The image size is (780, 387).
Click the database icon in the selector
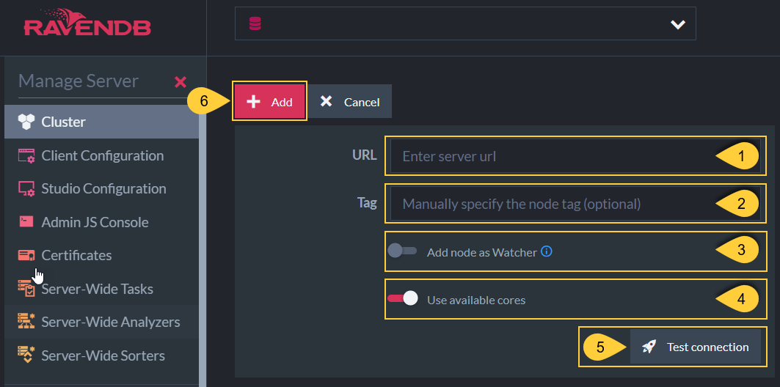click(x=255, y=23)
